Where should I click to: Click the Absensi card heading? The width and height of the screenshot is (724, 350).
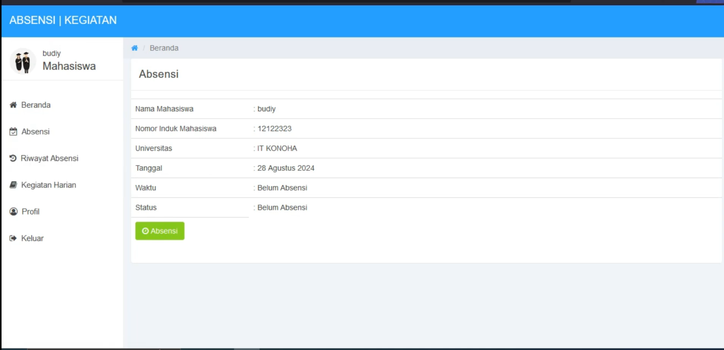coord(159,74)
